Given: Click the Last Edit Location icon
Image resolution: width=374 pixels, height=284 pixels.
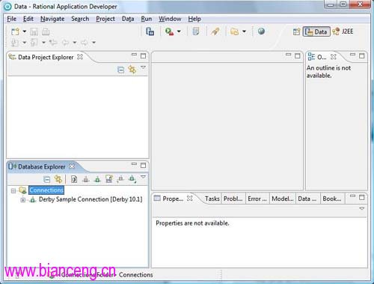Looking at the screenshot, I should (53, 43).
